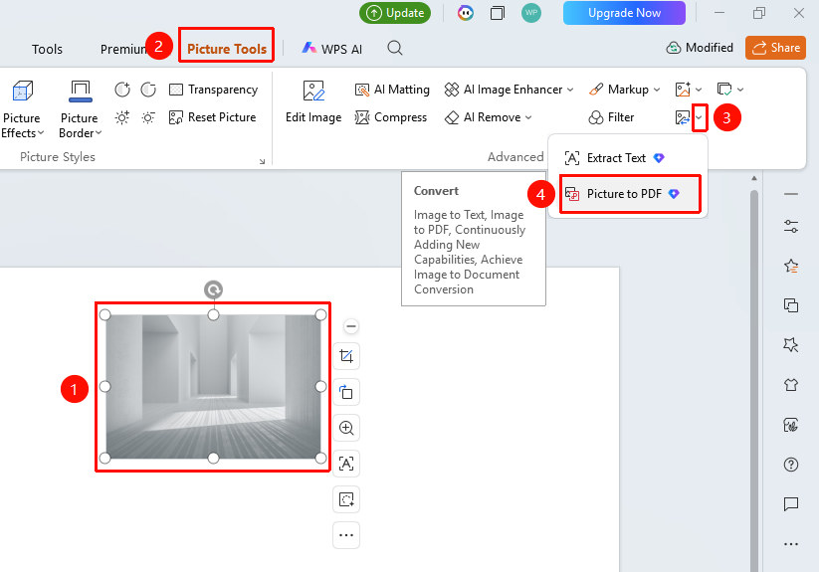Image resolution: width=819 pixels, height=572 pixels.
Task: Open WPS AI tab
Action: [x=332, y=49]
